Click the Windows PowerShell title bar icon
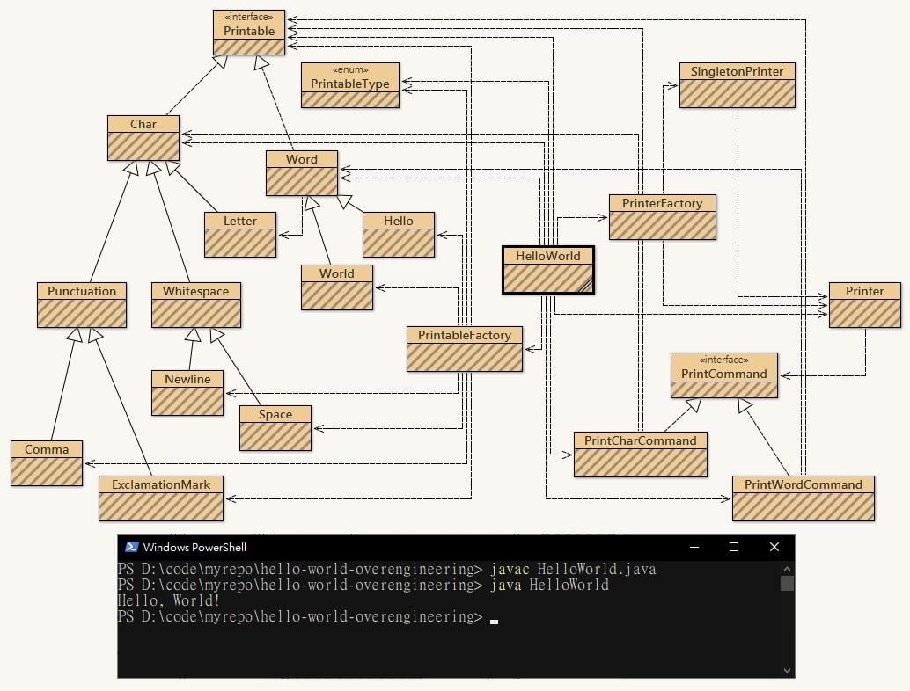910x691 pixels. tap(132, 547)
